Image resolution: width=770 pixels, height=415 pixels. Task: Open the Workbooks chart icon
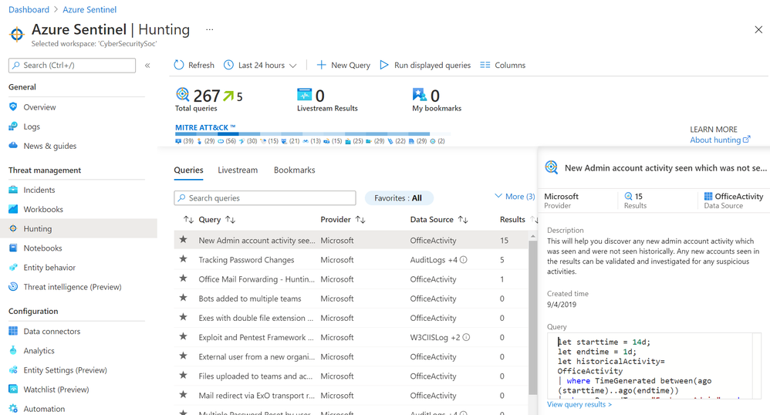(x=13, y=209)
